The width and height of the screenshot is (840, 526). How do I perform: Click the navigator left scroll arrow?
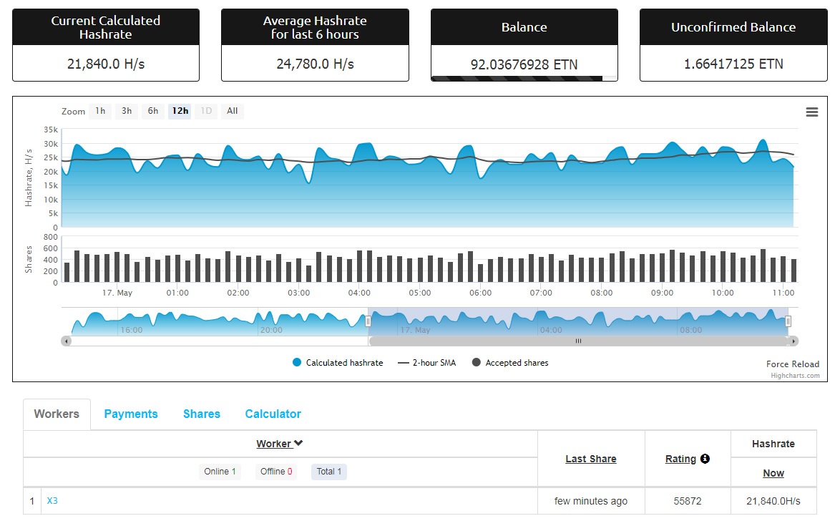pyautogui.click(x=67, y=341)
